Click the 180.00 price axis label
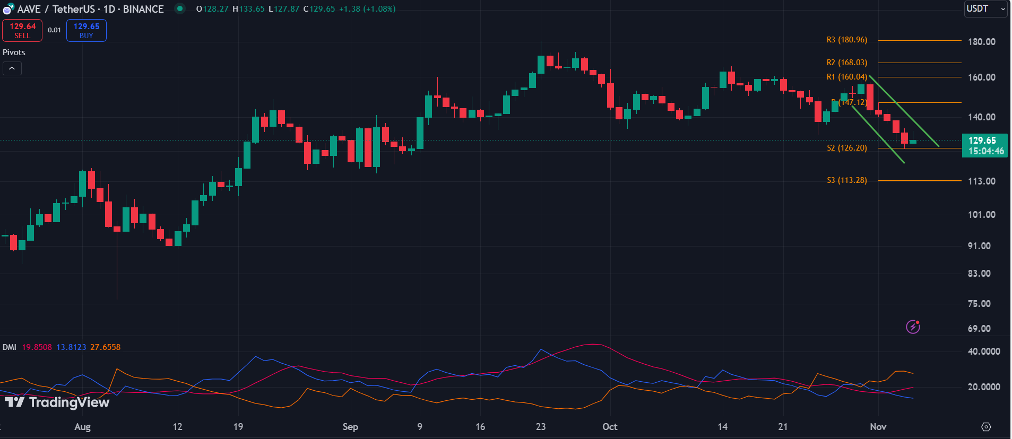This screenshot has height=439, width=1012. point(982,42)
